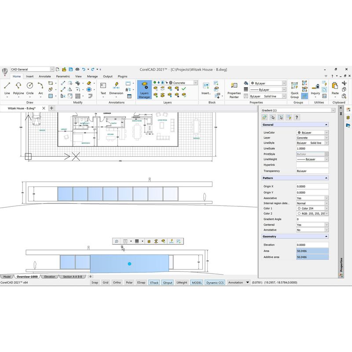
Task: Click the Insert block button
Action: (x=206, y=89)
